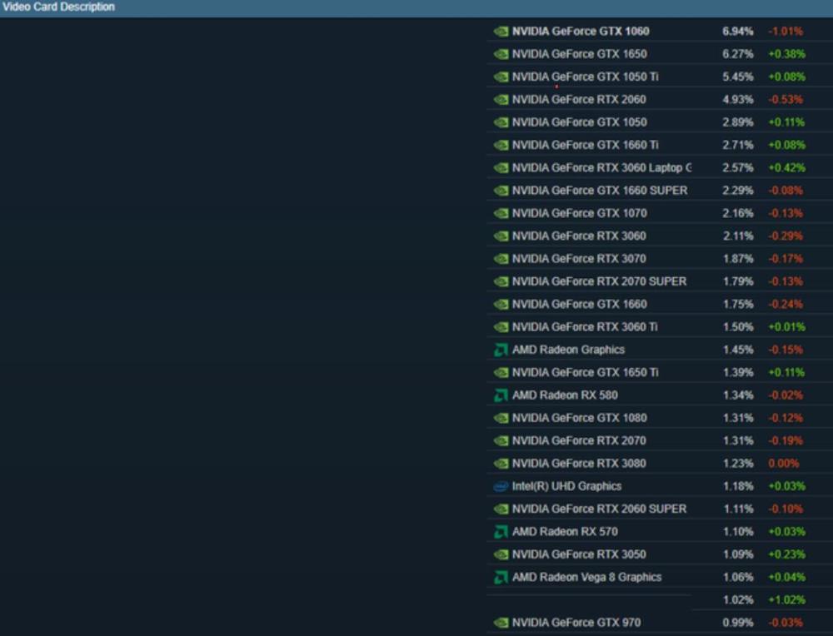Screen dimensions: 833x636
Task: Click the NVIDIA logo next to RTX 2060
Action: (x=501, y=100)
